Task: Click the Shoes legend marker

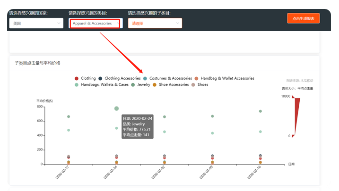Action: coord(194,85)
